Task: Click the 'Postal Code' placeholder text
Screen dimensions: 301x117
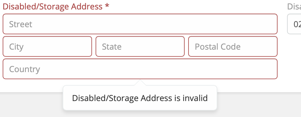Action: [218, 47]
